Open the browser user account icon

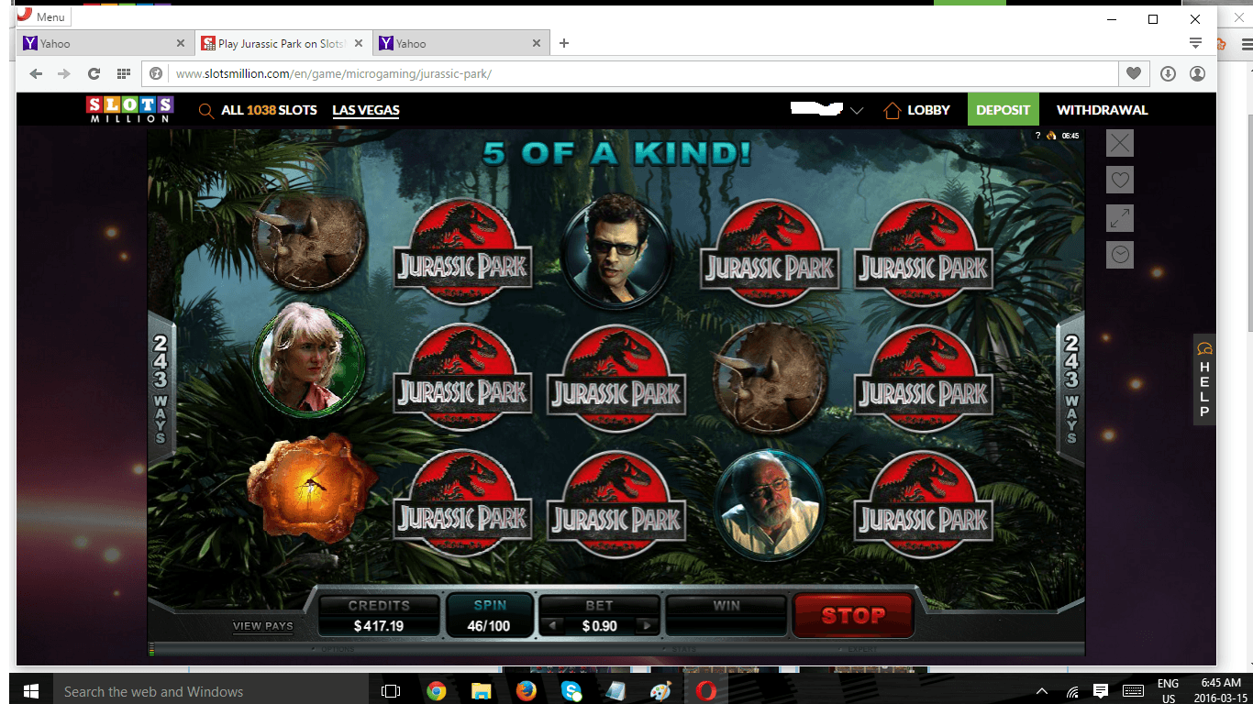coord(1197,73)
